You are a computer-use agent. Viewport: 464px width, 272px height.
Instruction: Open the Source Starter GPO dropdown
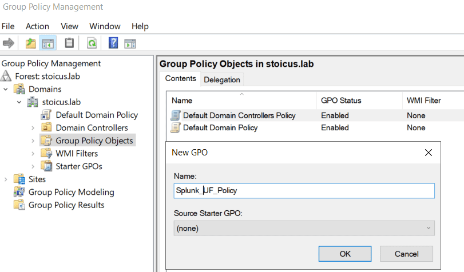pyautogui.click(x=304, y=228)
